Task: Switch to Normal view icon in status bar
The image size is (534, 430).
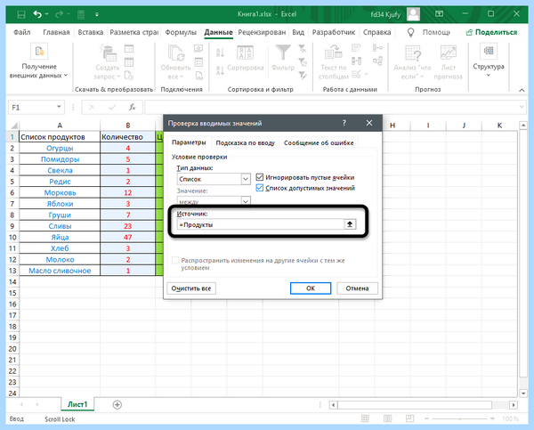Action: (x=365, y=418)
